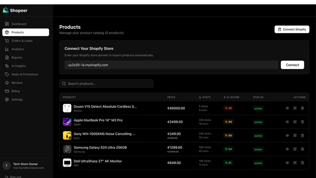Edit the Apple MacBook Pro product
316x178 pixels.
(x=295, y=122)
